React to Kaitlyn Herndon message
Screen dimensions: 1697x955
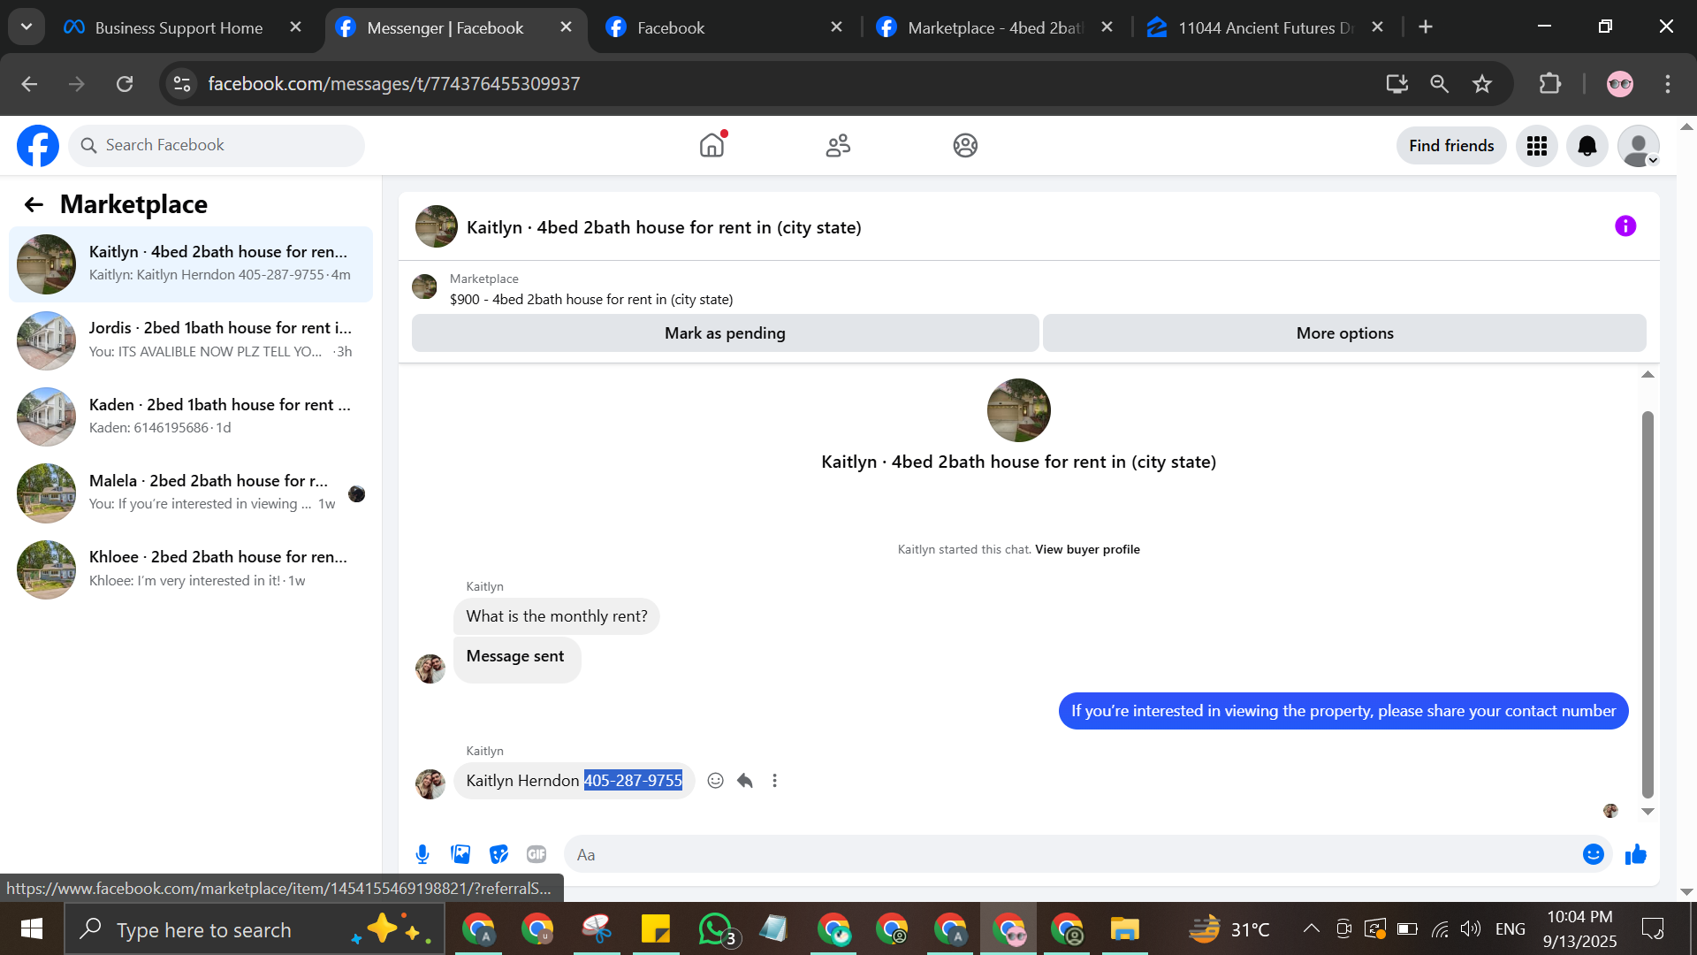[x=716, y=781]
